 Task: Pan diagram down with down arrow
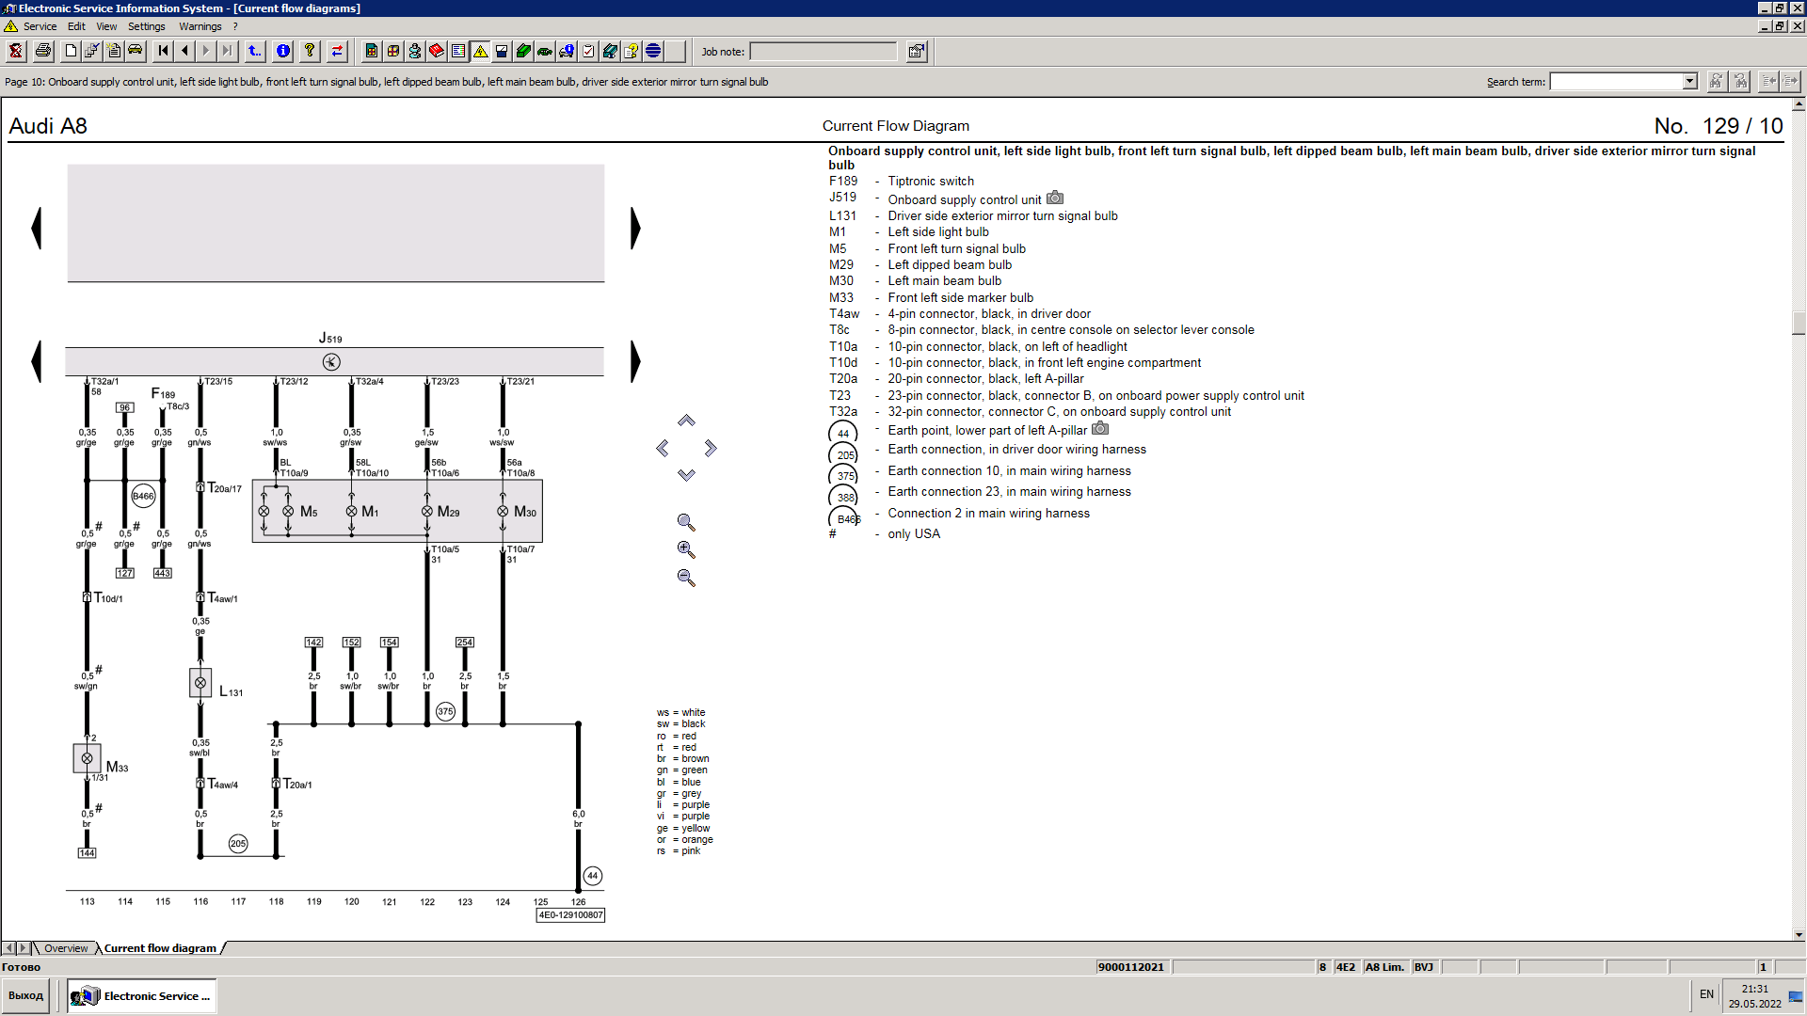click(686, 476)
